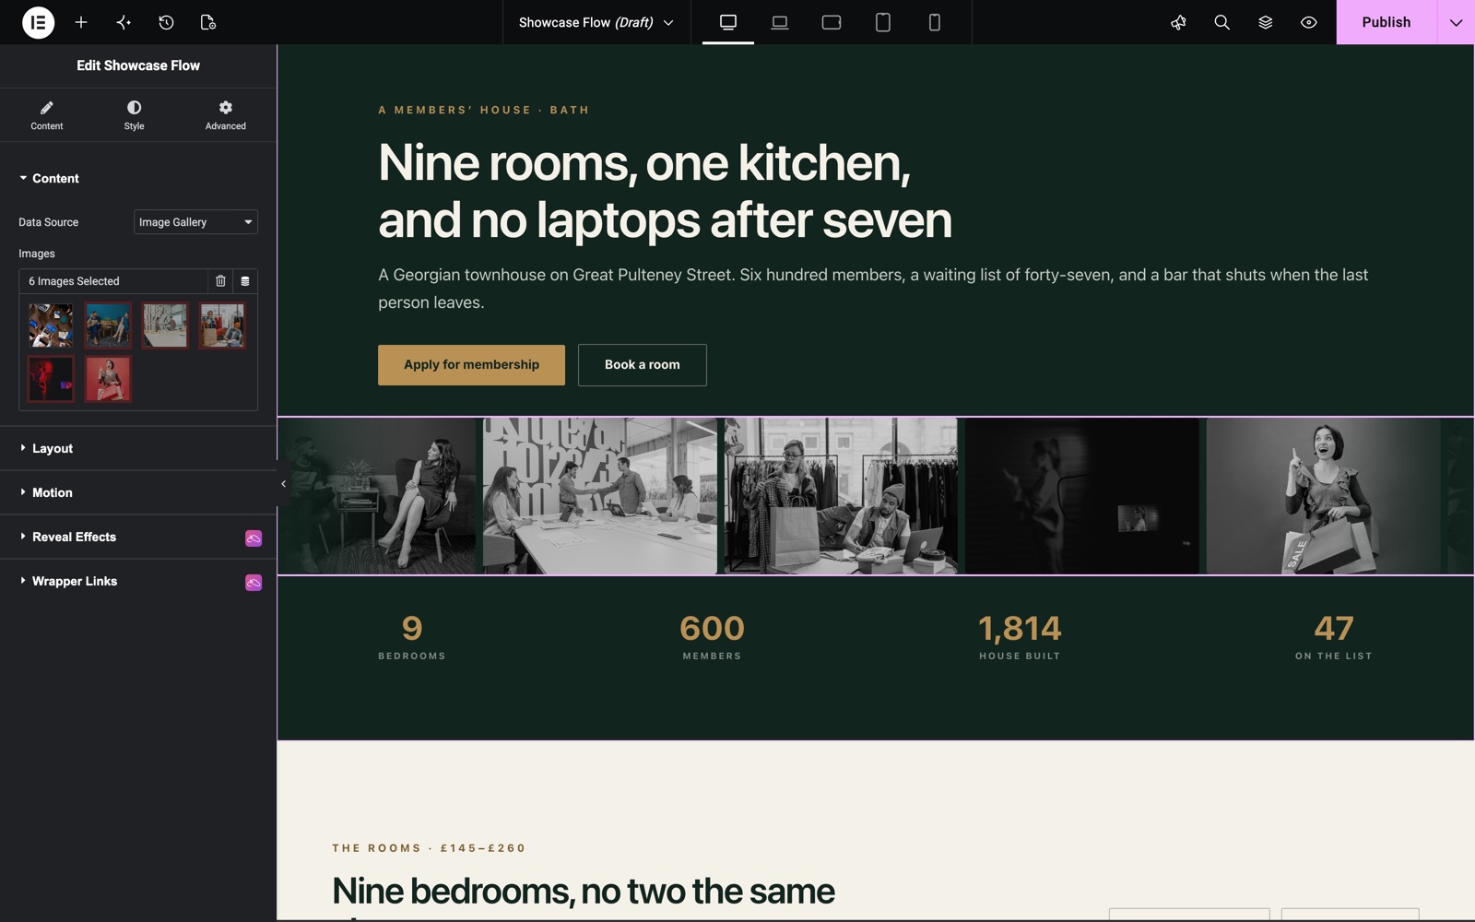Open revision history icon
This screenshot has height=922, width=1475.
point(166,22)
